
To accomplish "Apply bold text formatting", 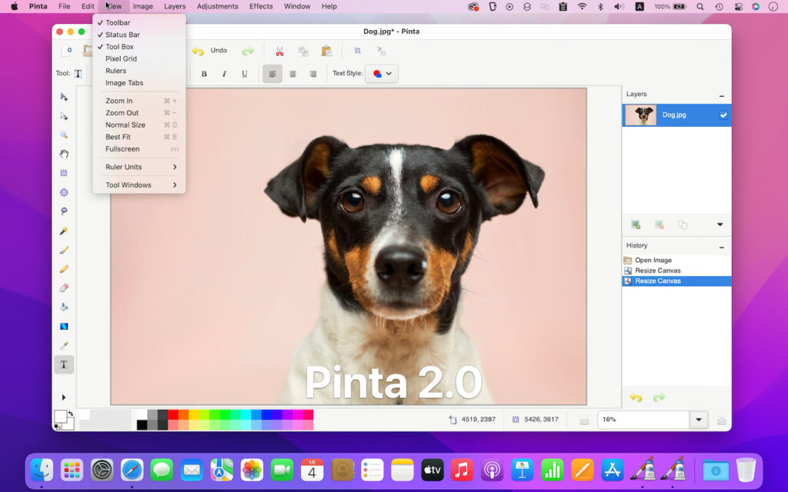I will click(203, 74).
